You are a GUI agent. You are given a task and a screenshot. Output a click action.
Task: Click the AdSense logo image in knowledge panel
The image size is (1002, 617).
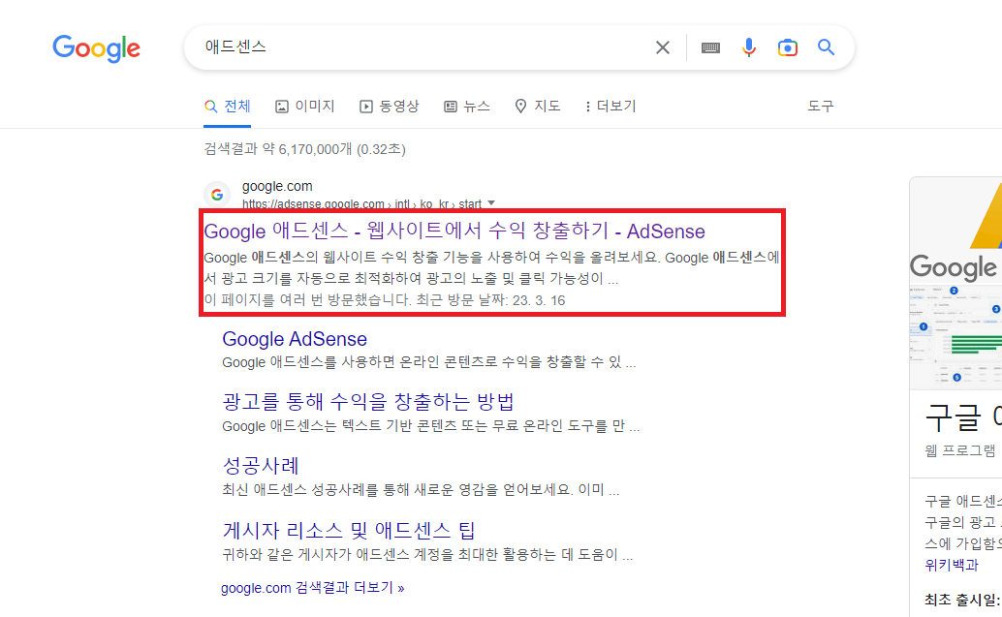coord(955,231)
